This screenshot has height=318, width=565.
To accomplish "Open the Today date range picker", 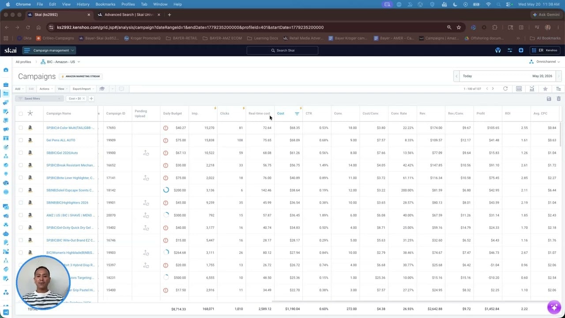I will (508, 76).
